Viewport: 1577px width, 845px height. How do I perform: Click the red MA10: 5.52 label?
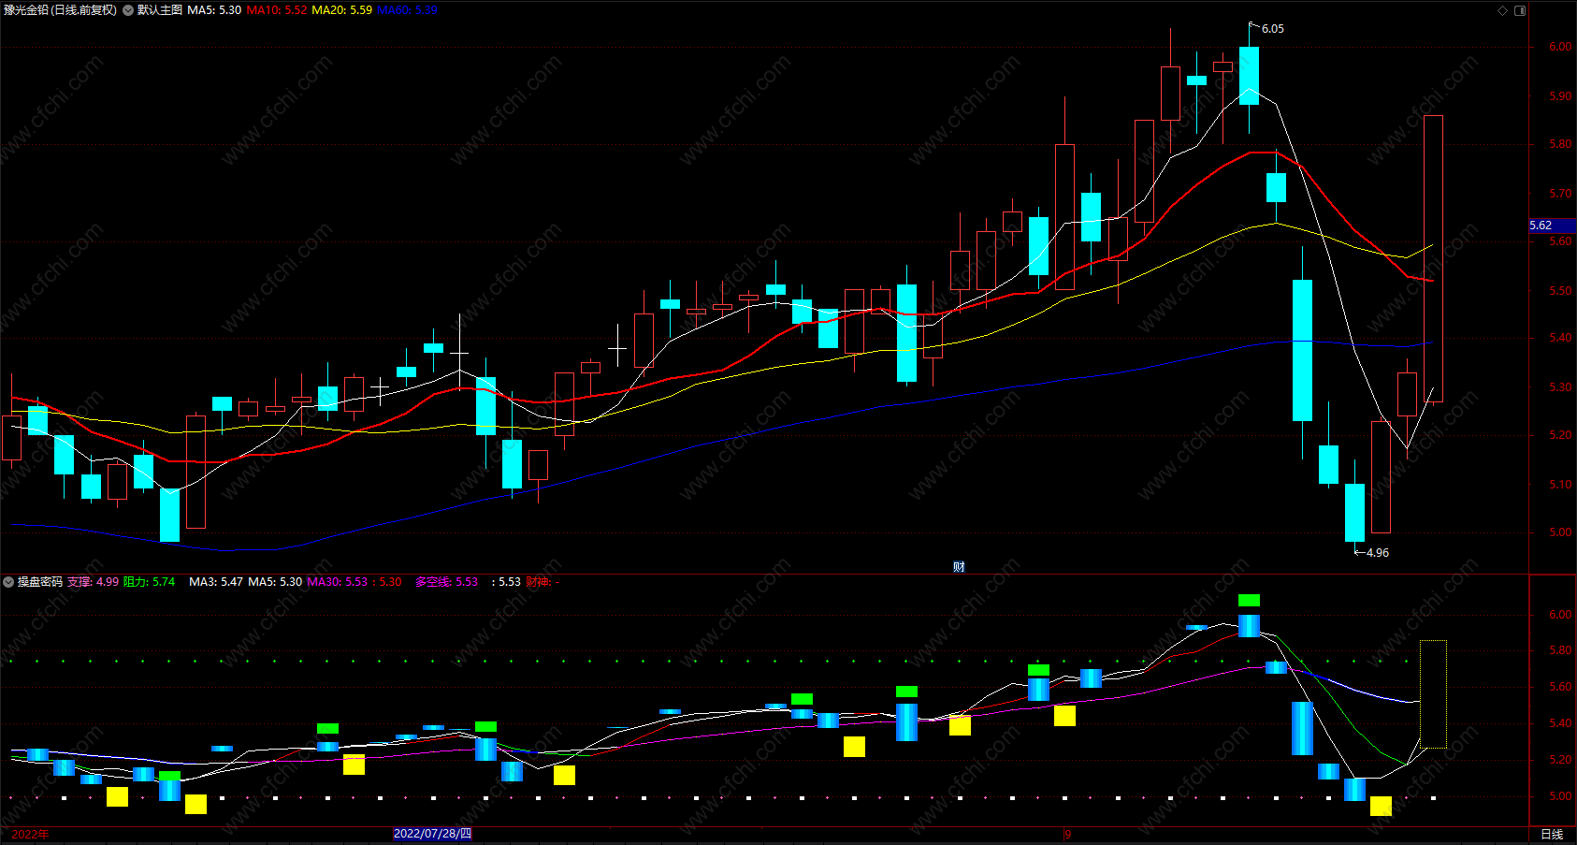point(277,10)
